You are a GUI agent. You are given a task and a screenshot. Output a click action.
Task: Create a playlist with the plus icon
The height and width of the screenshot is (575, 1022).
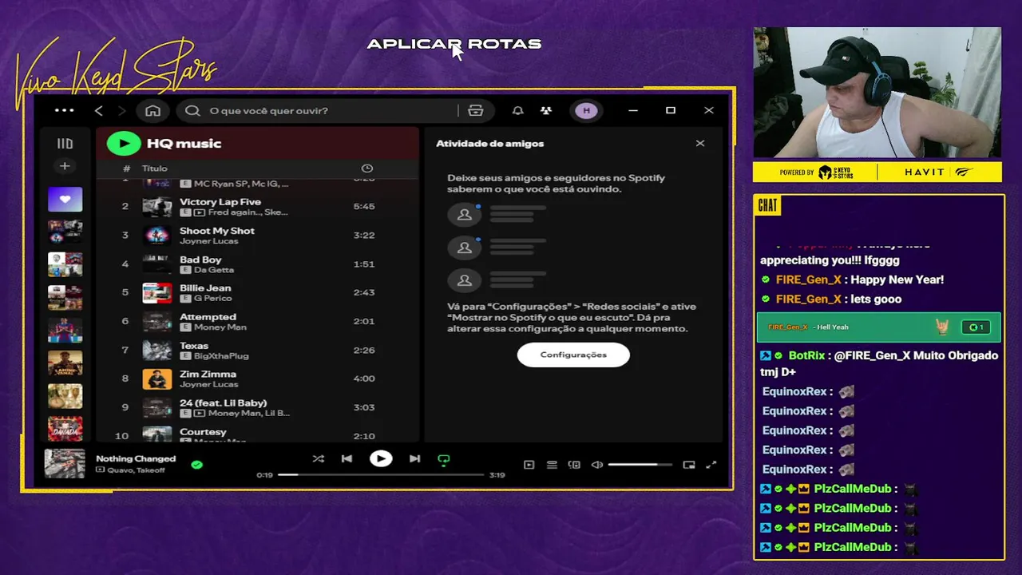(x=65, y=166)
